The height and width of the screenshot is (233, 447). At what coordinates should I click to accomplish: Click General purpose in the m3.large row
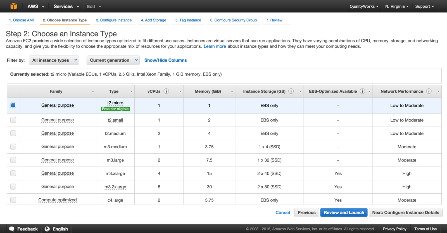(x=58, y=160)
